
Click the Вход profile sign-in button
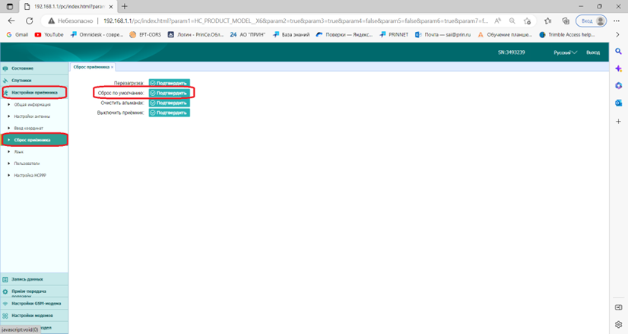(592, 21)
